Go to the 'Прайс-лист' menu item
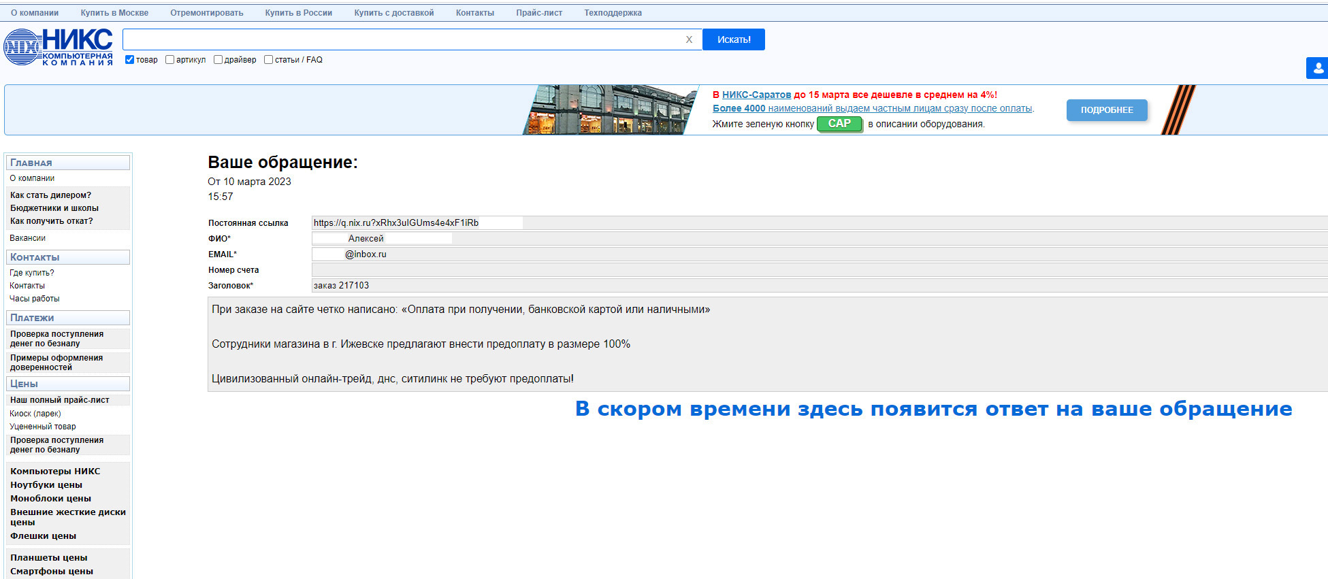The image size is (1328, 579). click(538, 13)
